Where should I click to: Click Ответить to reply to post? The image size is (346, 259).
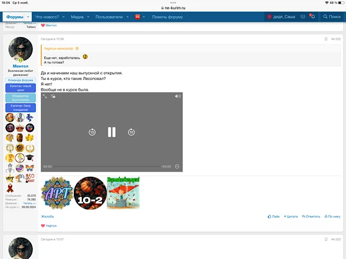point(311,216)
